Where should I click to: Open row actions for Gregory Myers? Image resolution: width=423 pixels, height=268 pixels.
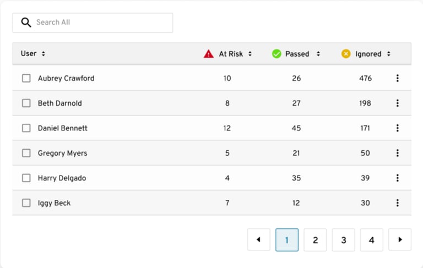pos(397,153)
